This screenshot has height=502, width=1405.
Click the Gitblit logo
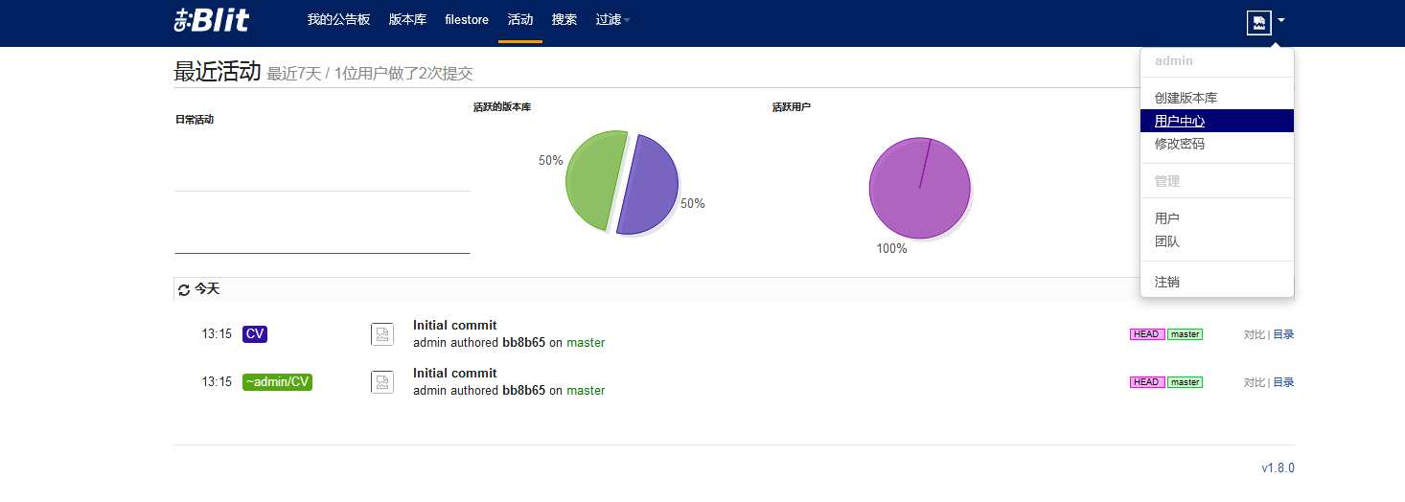click(211, 19)
